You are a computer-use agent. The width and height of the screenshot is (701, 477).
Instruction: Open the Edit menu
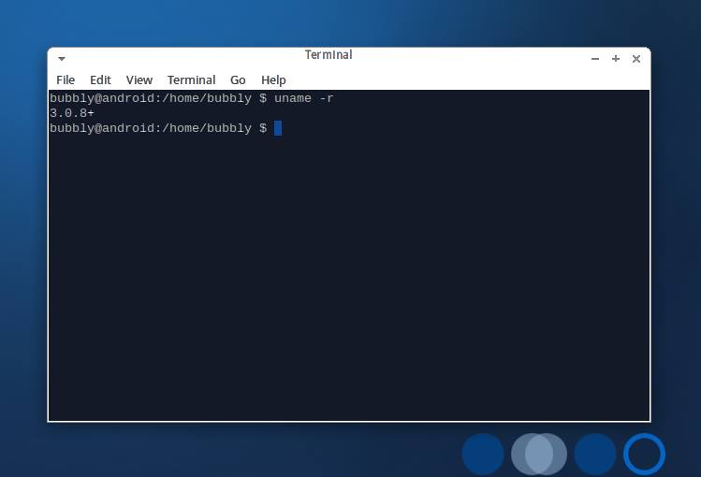click(x=100, y=79)
